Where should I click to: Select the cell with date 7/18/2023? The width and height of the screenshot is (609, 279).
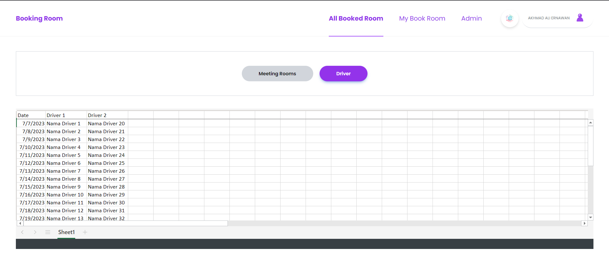pos(31,210)
